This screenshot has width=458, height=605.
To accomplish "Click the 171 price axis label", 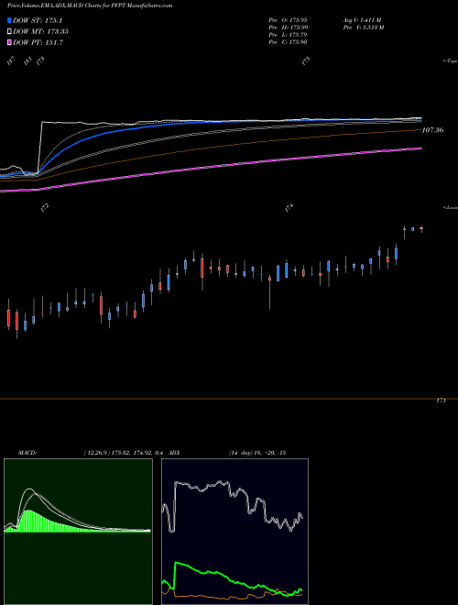I will click(x=441, y=401).
